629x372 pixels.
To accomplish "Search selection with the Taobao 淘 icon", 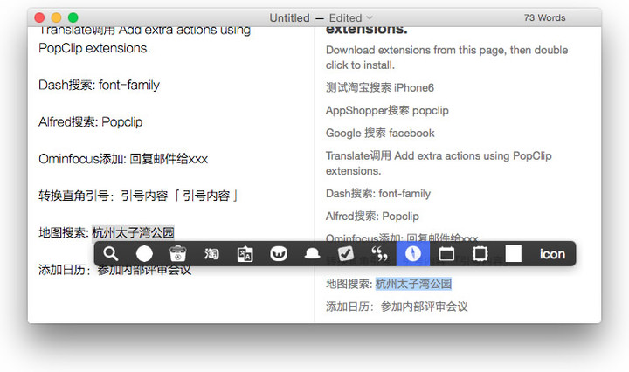I will (211, 254).
